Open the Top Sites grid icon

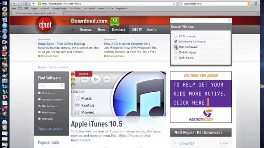coord(26,8)
